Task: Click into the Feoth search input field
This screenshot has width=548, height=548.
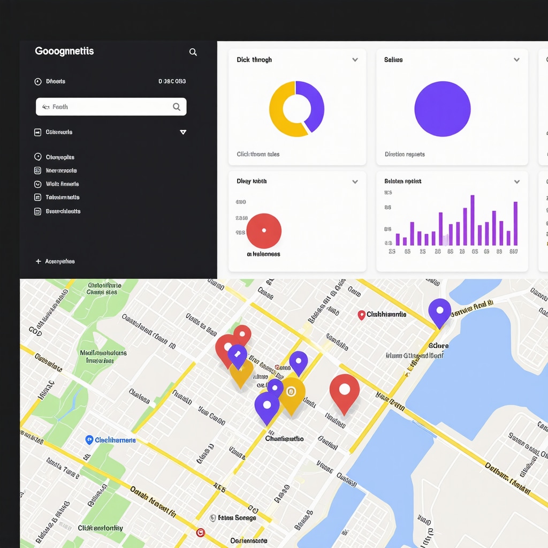Action: coord(111,106)
